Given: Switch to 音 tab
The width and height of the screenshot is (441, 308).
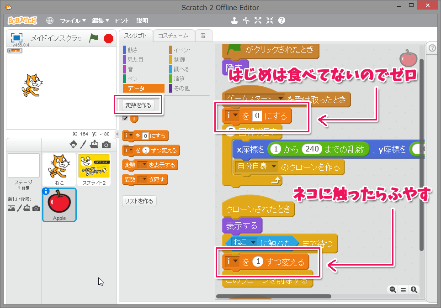Looking at the screenshot, I should click(203, 36).
